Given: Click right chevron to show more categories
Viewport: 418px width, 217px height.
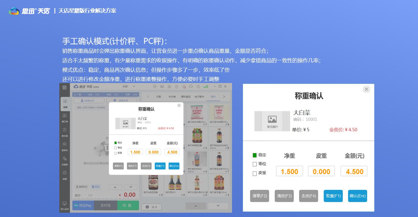Looking at the screenshot, I should (x=224, y=97).
